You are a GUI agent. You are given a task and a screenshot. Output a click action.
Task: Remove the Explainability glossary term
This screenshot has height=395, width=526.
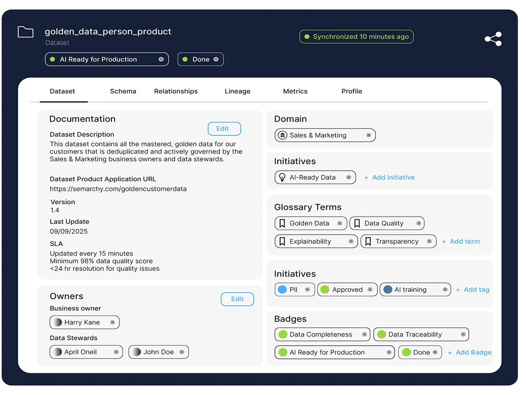point(351,241)
